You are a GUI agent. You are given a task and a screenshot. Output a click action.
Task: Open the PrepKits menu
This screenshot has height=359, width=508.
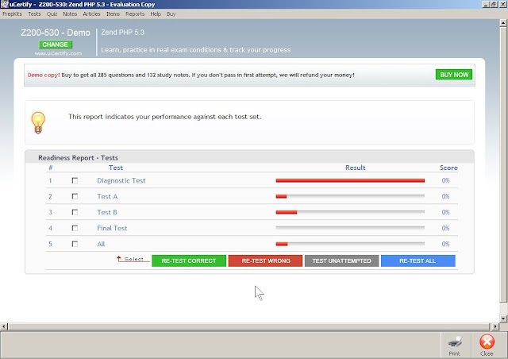coord(12,14)
